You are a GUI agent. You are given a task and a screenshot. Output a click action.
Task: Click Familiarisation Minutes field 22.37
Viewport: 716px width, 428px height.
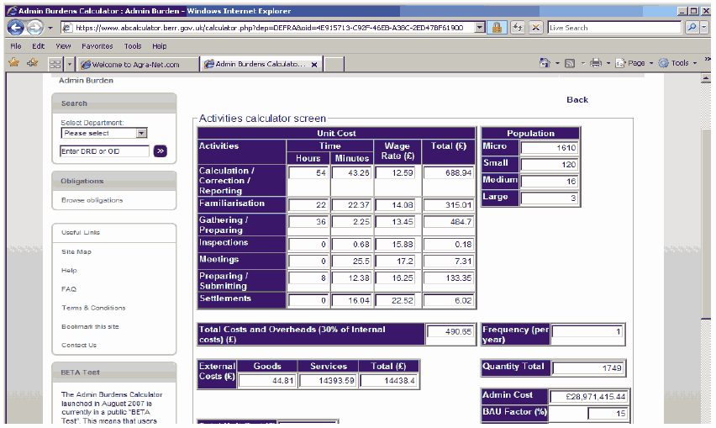(351, 204)
